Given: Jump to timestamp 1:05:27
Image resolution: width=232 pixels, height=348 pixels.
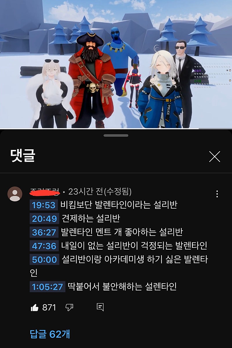Looking at the screenshot, I should click(x=48, y=287).
